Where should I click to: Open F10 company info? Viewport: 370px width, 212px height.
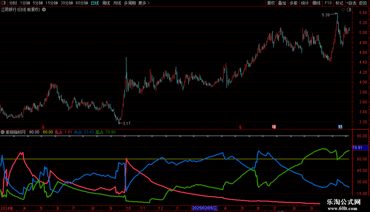pyautogui.click(x=328, y=3)
